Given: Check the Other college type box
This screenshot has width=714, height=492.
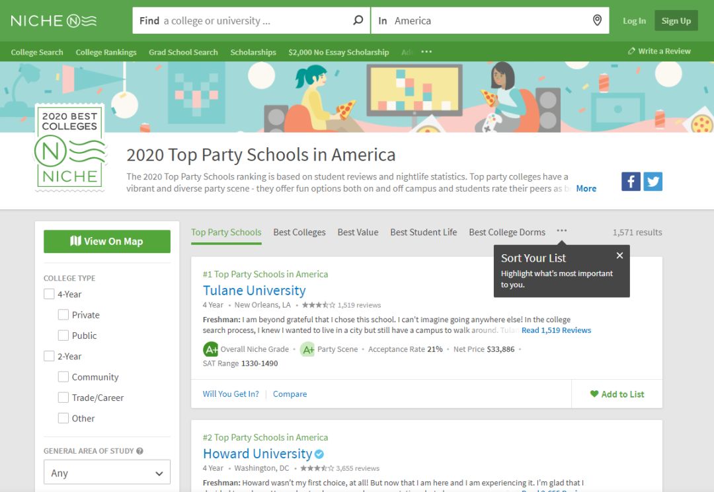Looking at the screenshot, I should click(x=63, y=418).
